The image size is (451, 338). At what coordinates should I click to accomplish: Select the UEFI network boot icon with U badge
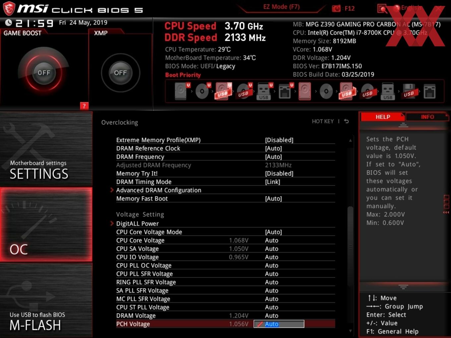click(285, 91)
